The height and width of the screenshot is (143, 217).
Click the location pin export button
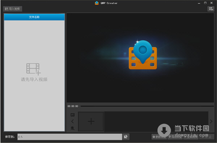[175, 137]
